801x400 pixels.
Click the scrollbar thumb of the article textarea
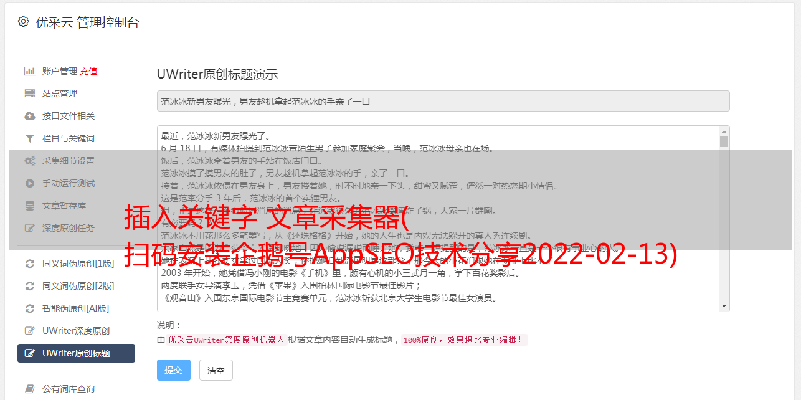pyautogui.click(x=724, y=142)
